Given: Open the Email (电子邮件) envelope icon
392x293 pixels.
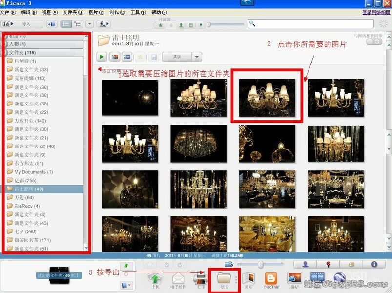Looking at the screenshot, I should click(178, 279).
